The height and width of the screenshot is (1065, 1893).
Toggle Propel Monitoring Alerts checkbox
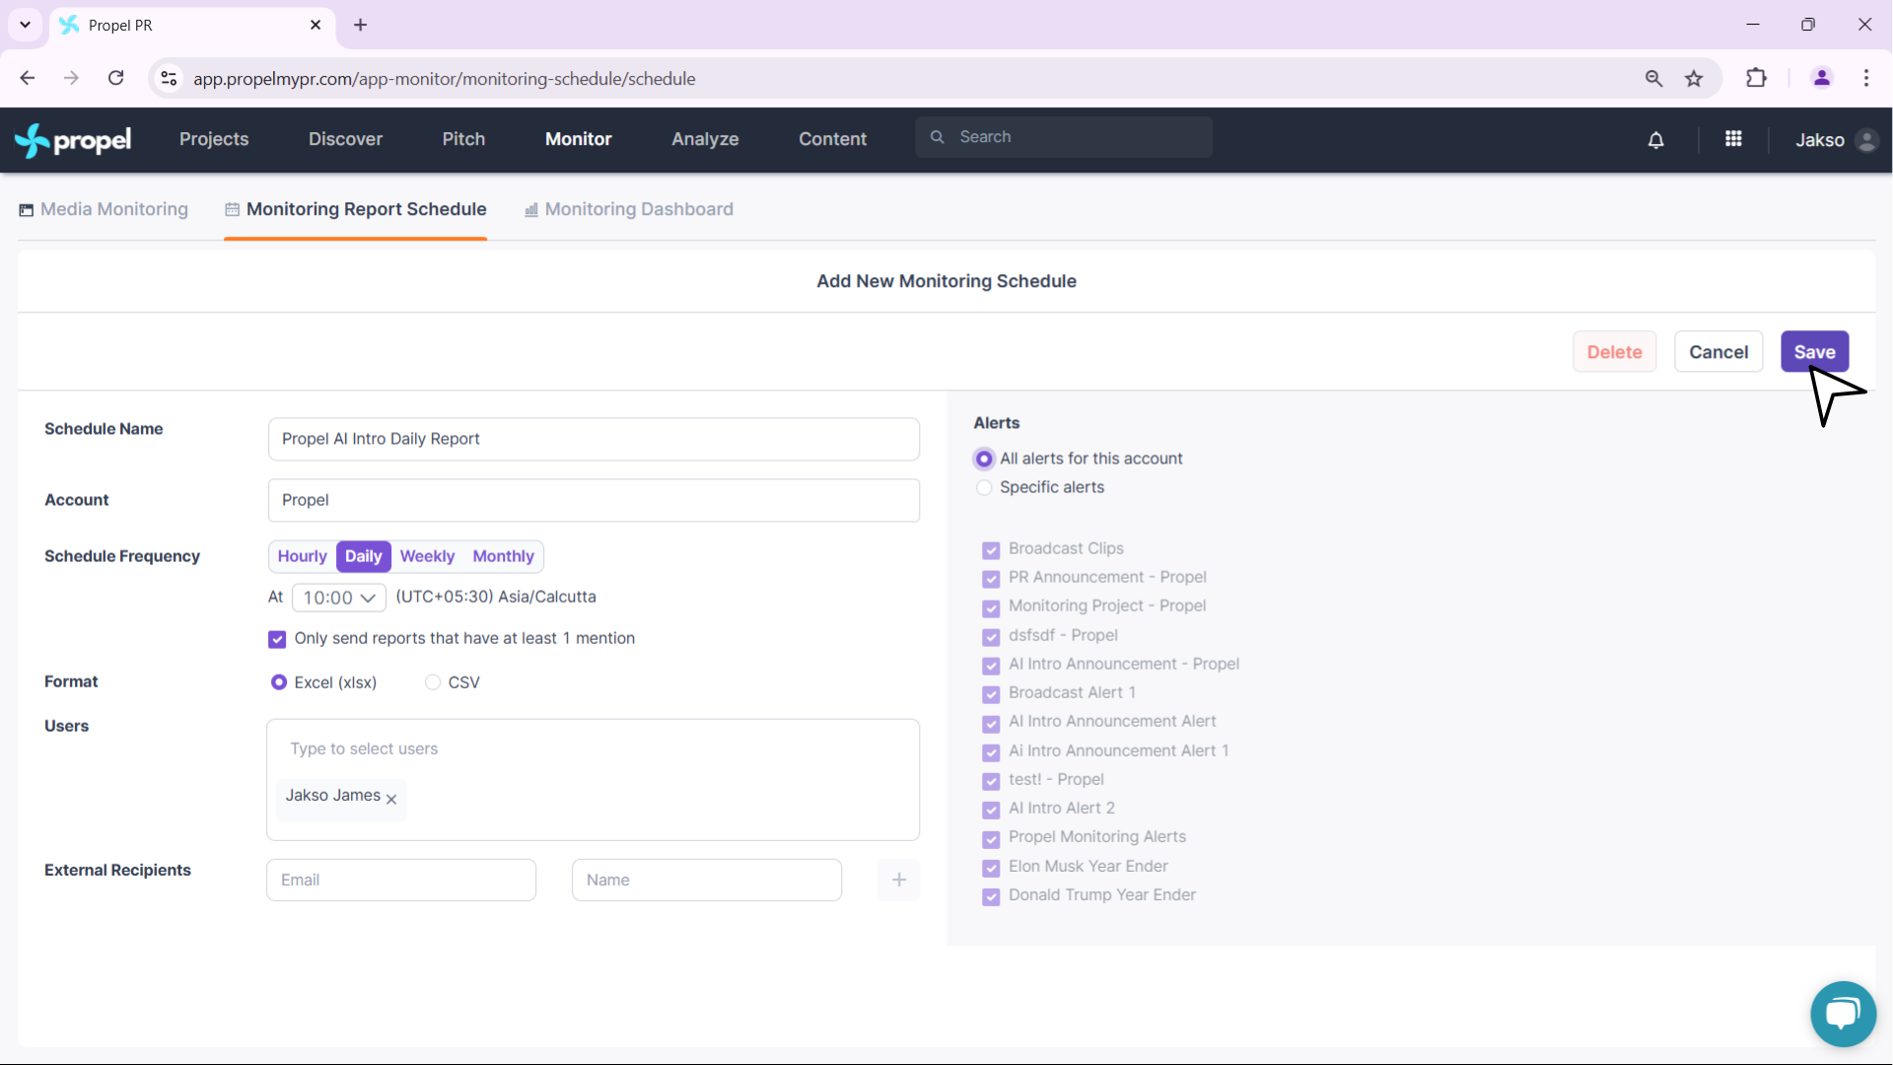[991, 838]
